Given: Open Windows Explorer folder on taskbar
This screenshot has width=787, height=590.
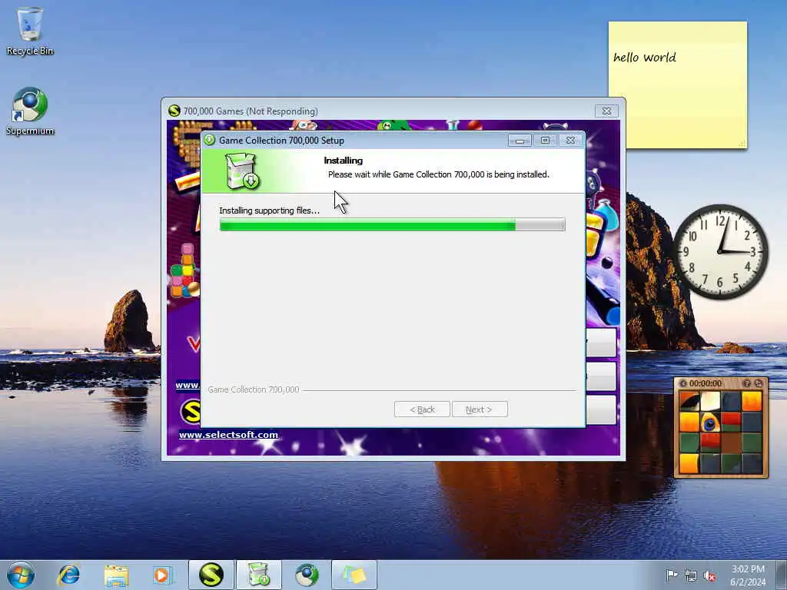Looking at the screenshot, I should pyautogui.click(x=117, y=575).
